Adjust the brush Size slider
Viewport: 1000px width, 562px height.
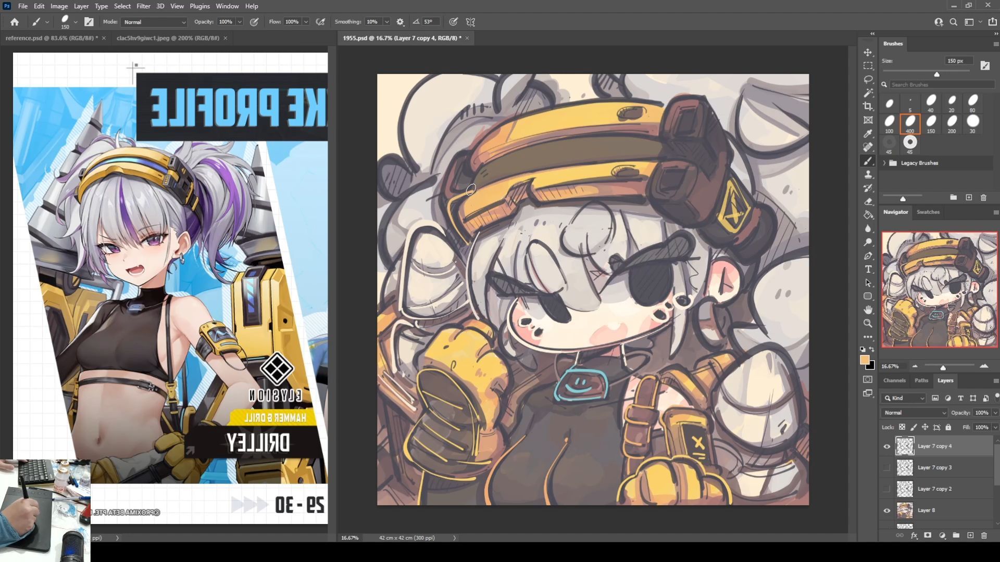pos(936,74)
